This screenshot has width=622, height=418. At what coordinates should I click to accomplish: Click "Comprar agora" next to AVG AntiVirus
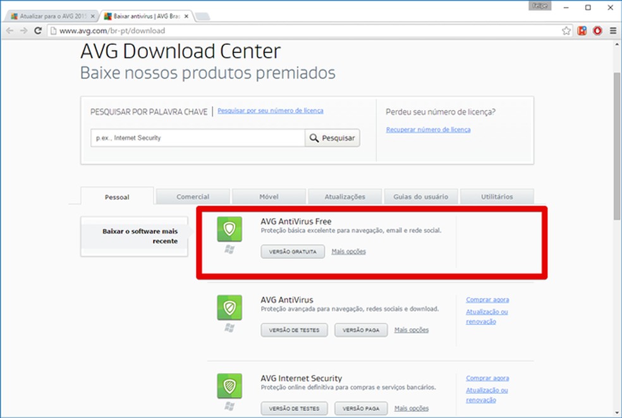pos(487,299)
